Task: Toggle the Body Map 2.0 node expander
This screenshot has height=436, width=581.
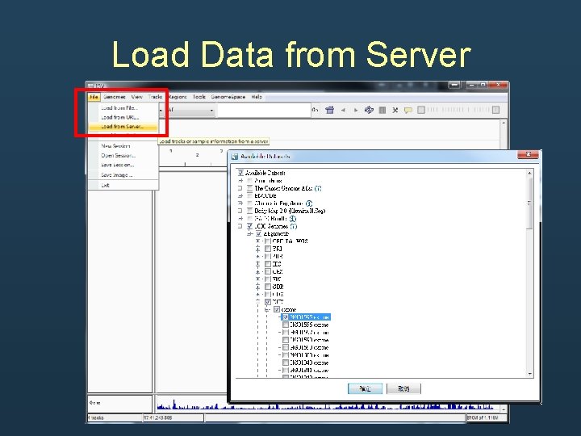Action: tap(240, 211)
